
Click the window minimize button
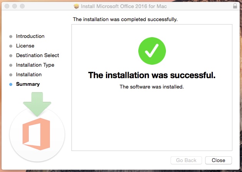pos(15,6)
